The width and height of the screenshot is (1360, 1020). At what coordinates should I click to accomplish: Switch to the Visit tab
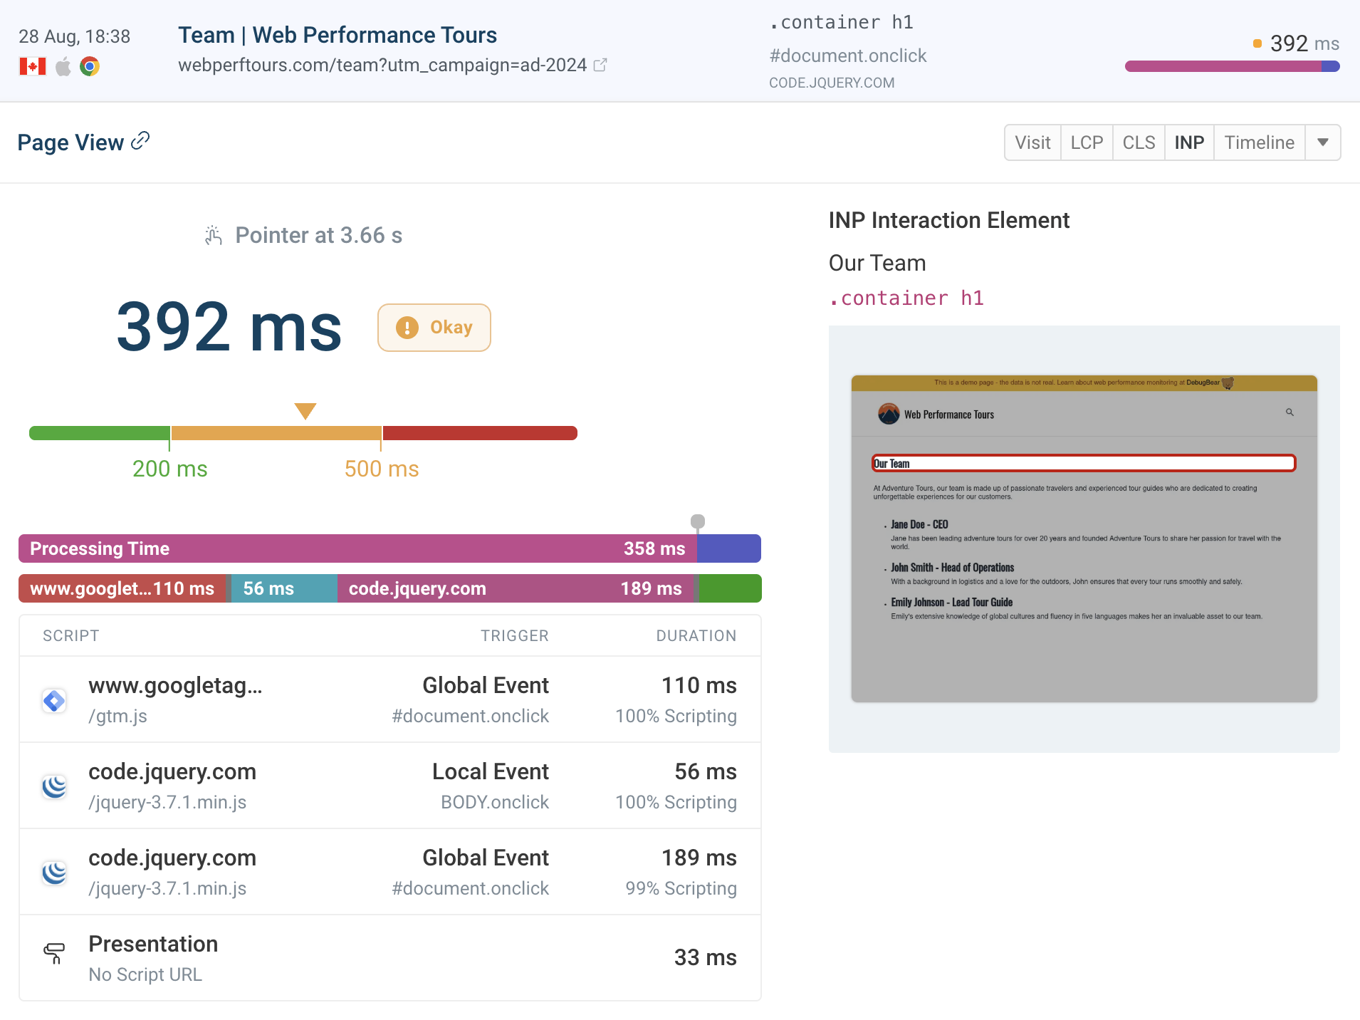pyautogui.click(x=1032, y=142)
